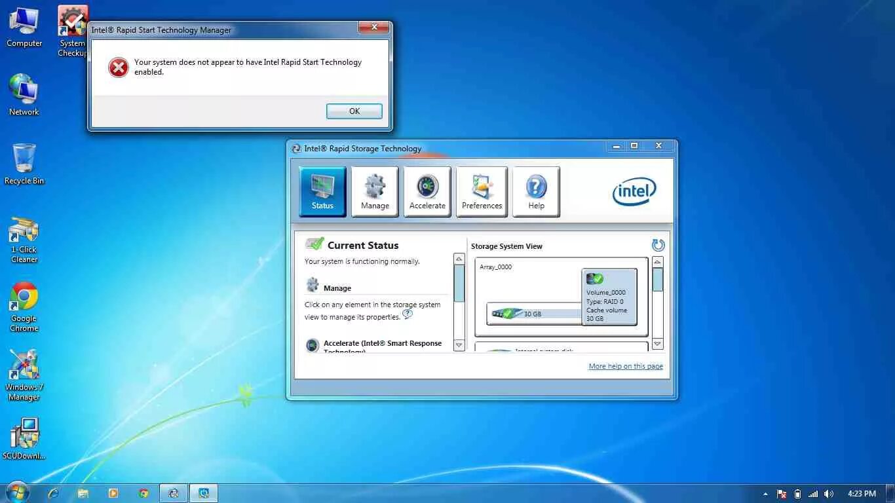Open the Manage tab with gear icon

(375, 191)
